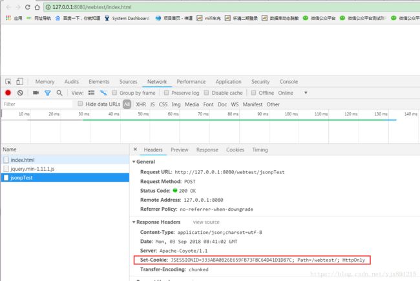Clear the network log icon
The width and height of the screenshot is (420, 281).
pyautogui.click(x=20, y=93)
